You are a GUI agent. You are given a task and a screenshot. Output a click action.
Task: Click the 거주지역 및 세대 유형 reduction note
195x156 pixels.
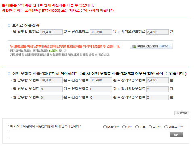[x=60, y=55]
